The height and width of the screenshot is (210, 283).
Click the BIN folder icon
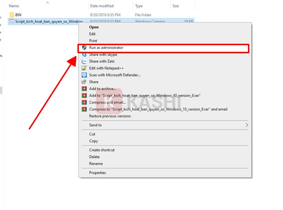pyautogui.click(x=12, y=15)
